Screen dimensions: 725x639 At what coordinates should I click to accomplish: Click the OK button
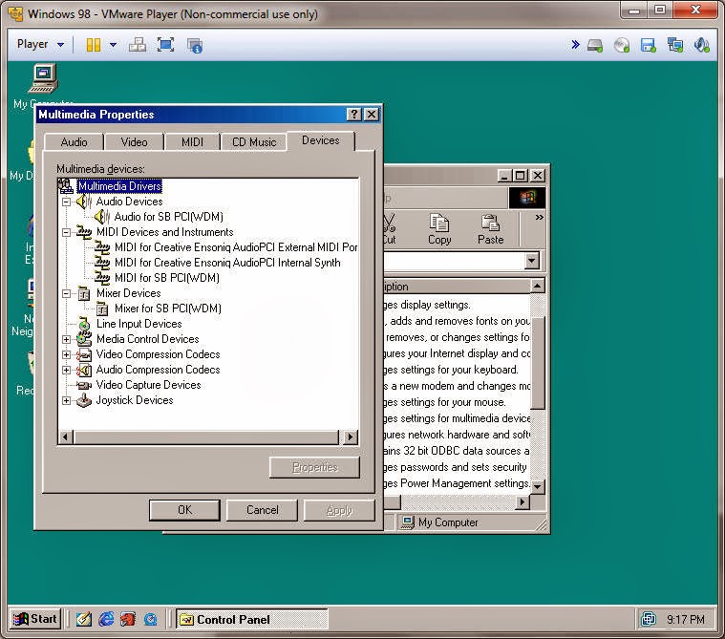point(184,509)
